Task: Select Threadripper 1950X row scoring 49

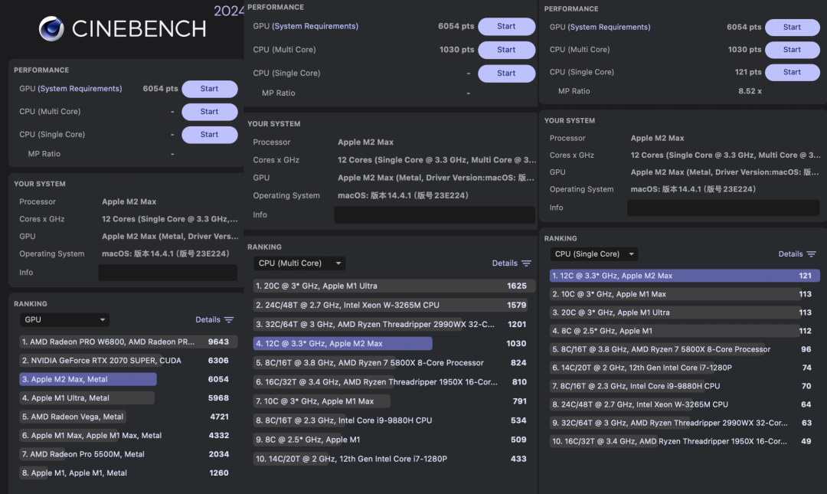Action: pyautogui.click(x=685, y=441)
